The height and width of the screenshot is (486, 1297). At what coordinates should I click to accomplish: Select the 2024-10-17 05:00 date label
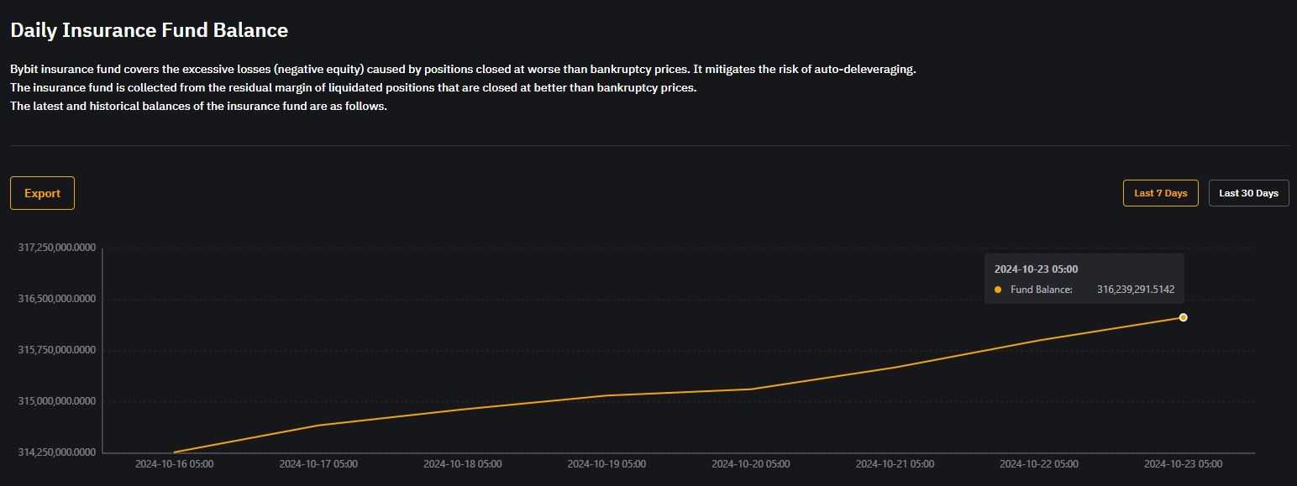pos(318,463)
